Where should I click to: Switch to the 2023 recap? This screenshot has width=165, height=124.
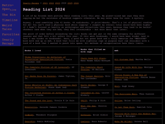click(57, 3)
